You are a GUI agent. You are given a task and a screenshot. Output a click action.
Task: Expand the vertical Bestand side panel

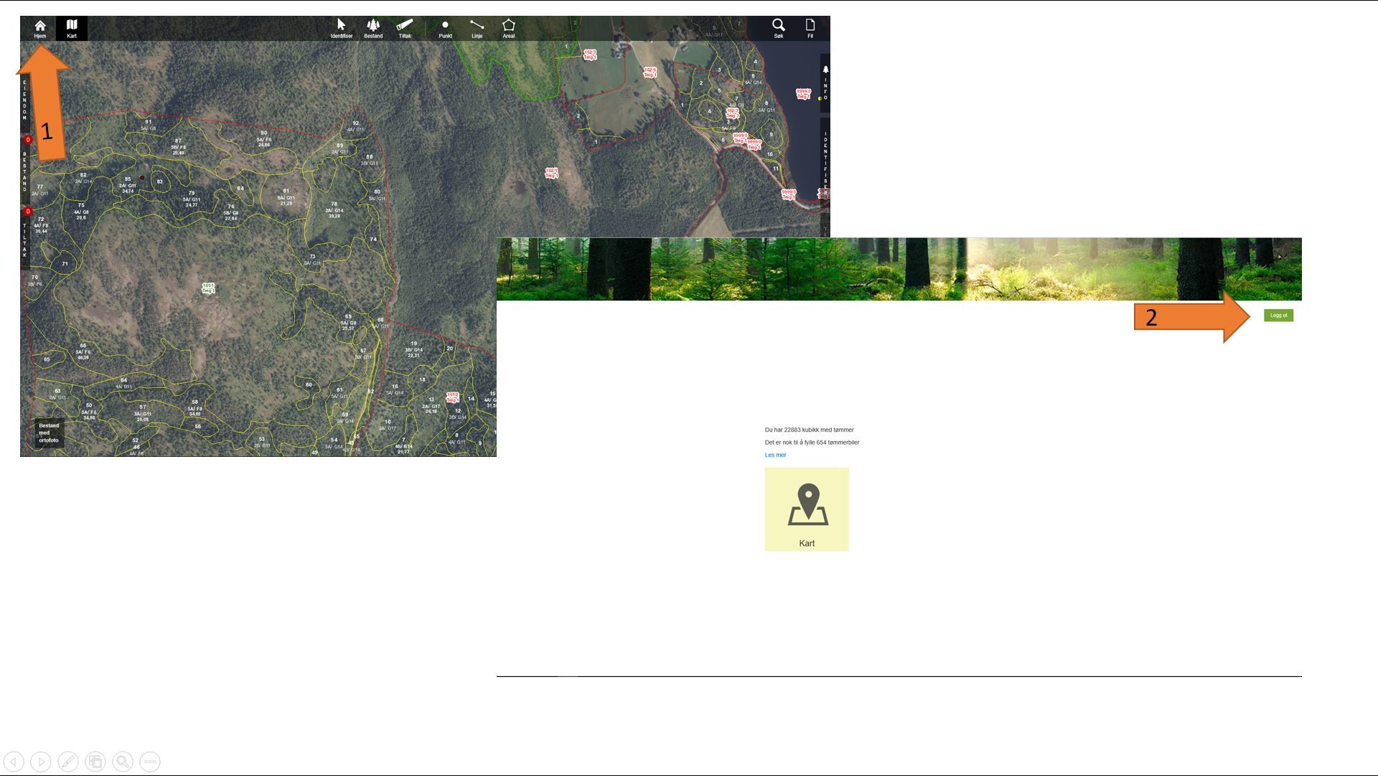24,171
